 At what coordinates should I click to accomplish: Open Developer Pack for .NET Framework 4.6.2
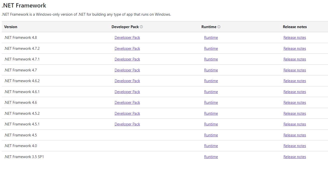click(127, 81)
